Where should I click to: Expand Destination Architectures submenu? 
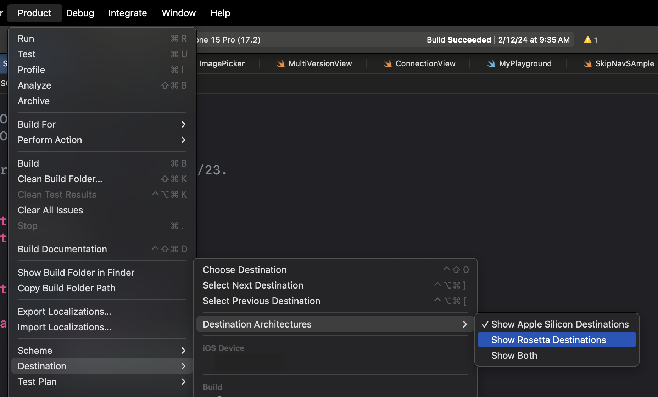[x=335, y=324]
